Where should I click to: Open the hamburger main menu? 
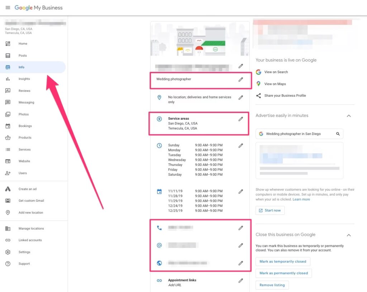pyautogui.click(x=8, y=8)
